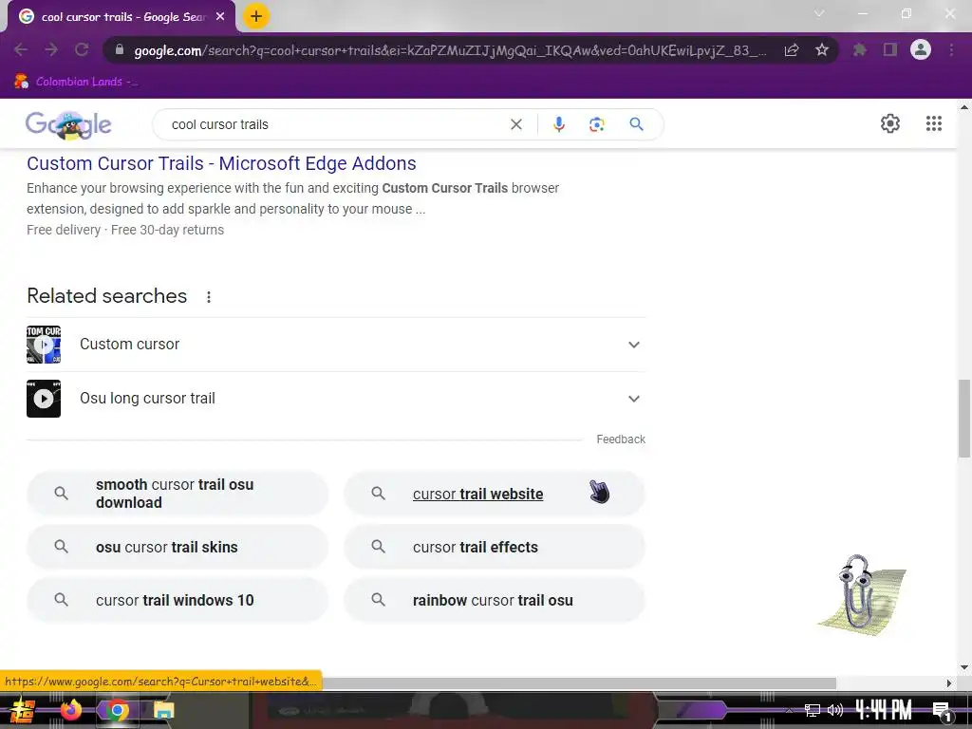View site security lock info
Image resolution: width=972 pixels, height=729 pixels.
click(120, 49)
